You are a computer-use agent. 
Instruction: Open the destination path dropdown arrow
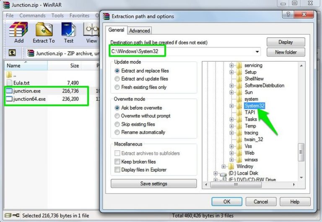click(x=257, y=52)
